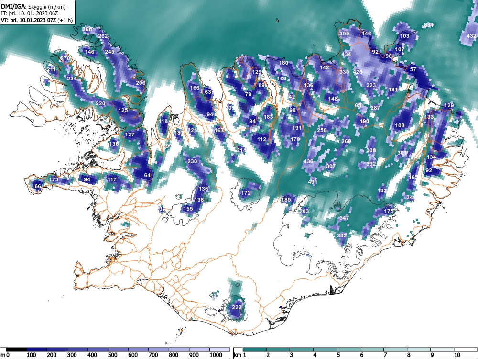
Task: Click the visibility value '117'
Action: pyautogui.click(x=112, y=179)
